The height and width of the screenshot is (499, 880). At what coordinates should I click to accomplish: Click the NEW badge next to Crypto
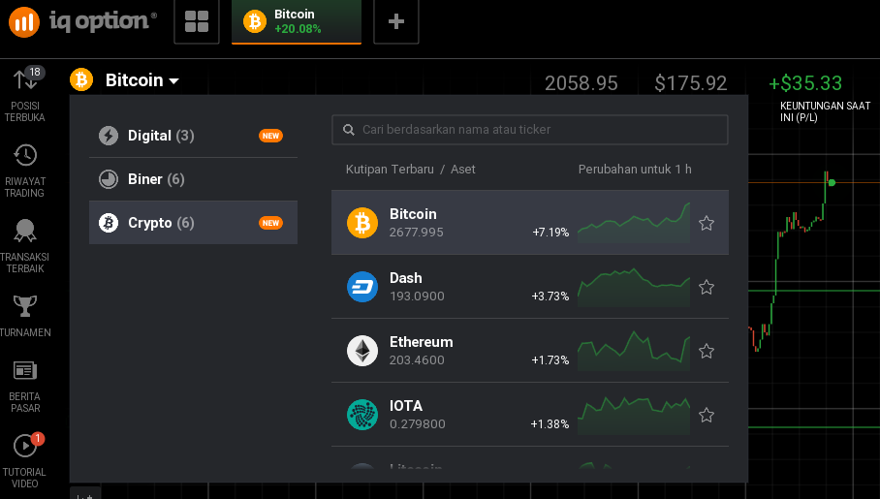pyautogui.click(x=270, y=223)
